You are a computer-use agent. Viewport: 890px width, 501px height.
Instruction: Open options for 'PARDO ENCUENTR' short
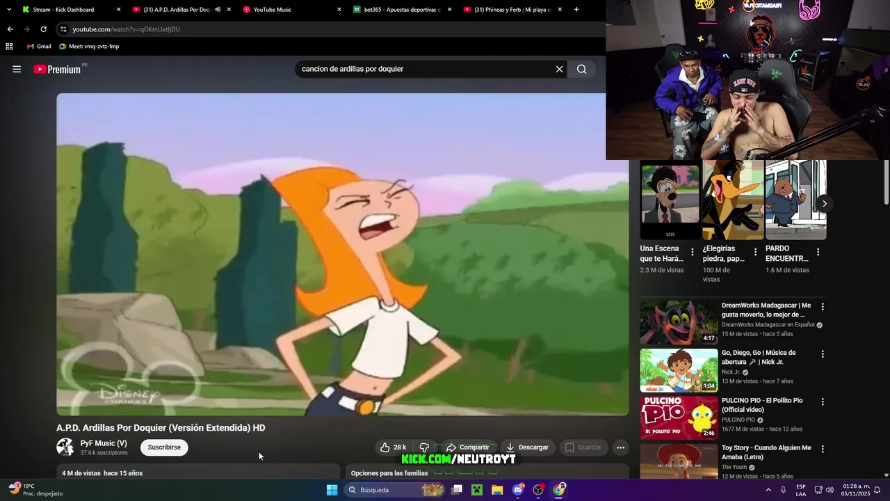click(818, 252)
